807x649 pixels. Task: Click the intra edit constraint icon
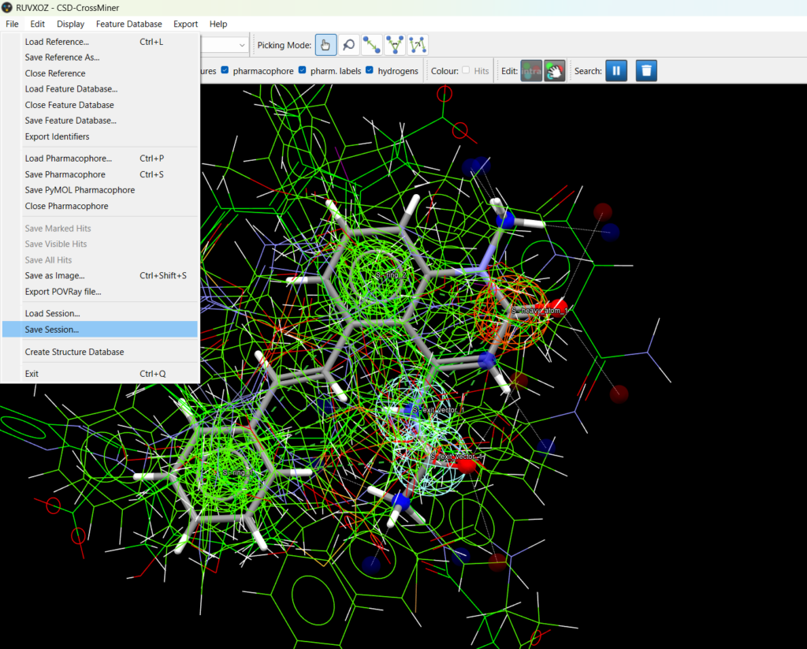[x=531, y=71]
